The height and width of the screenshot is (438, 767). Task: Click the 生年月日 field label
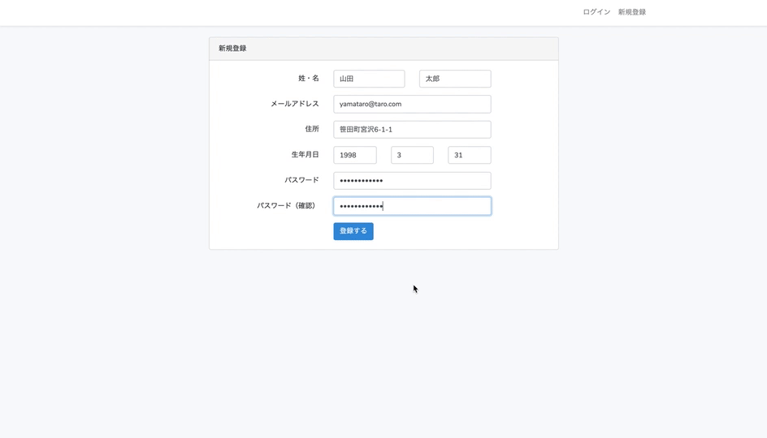[x=305, y=154]
